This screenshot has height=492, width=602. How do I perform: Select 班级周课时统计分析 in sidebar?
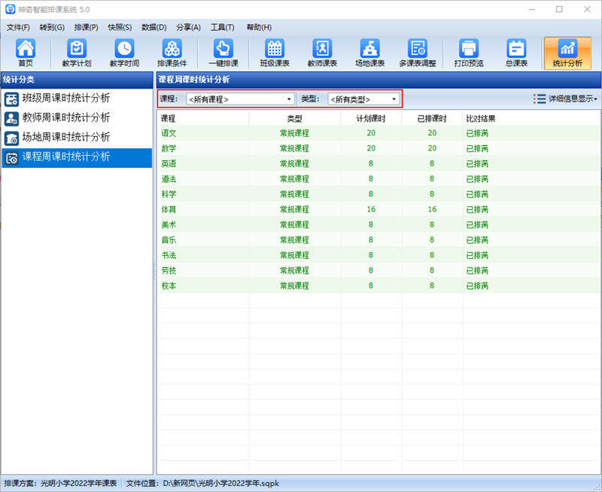click(x=66, y=99)
